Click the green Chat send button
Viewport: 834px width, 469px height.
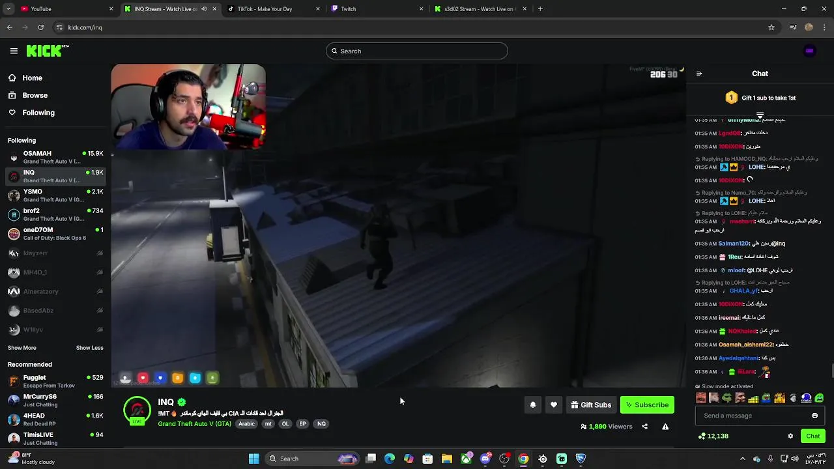[813, 436]
